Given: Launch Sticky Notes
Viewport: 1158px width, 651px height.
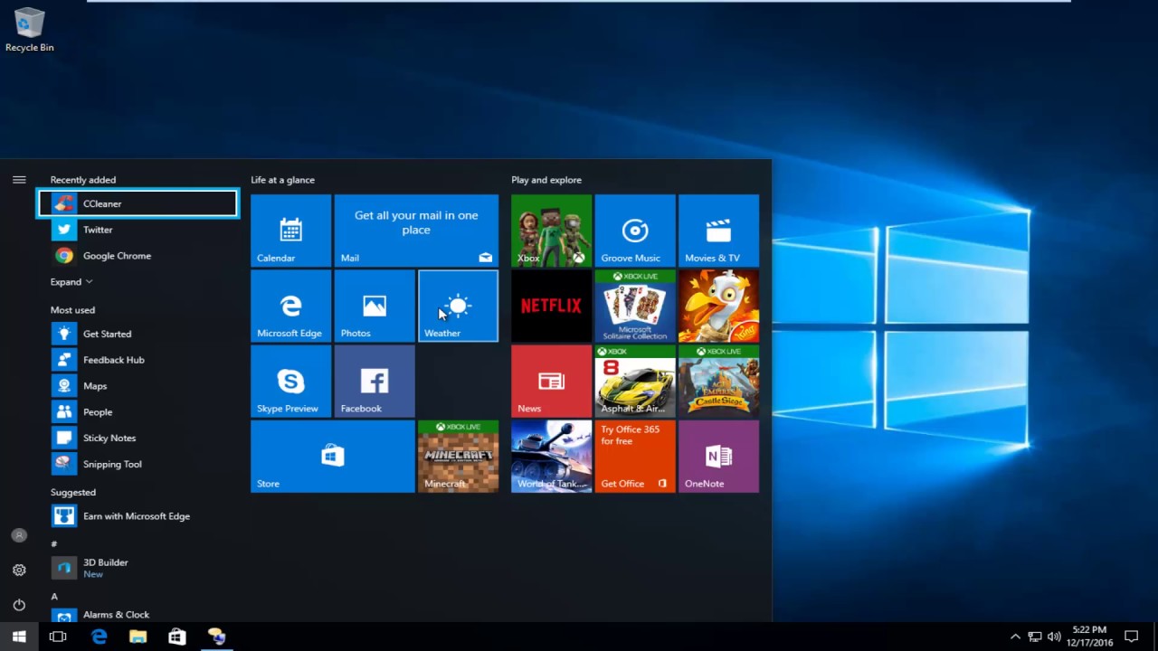Looking at the screenshot, I should coord(138,438).
